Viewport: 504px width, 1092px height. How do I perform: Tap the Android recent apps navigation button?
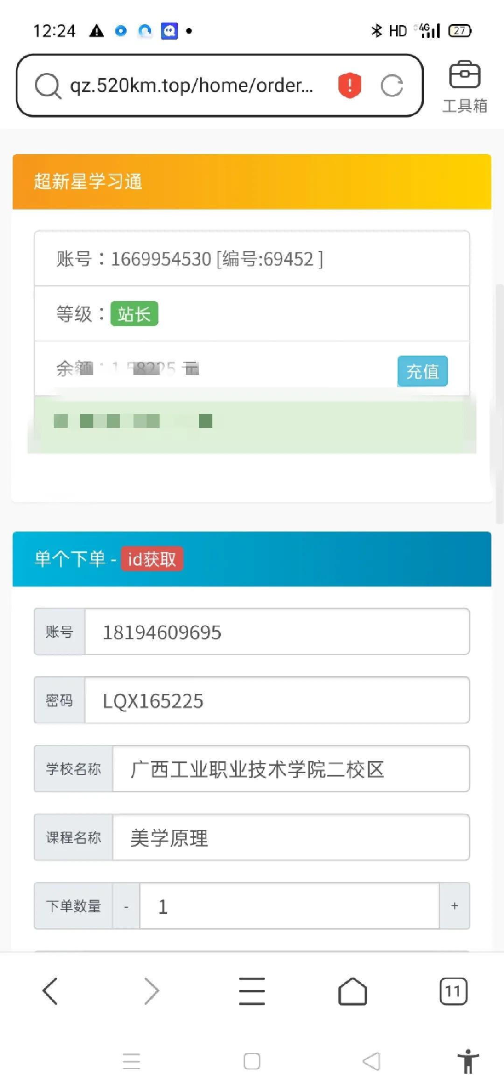coord(132,1062)
